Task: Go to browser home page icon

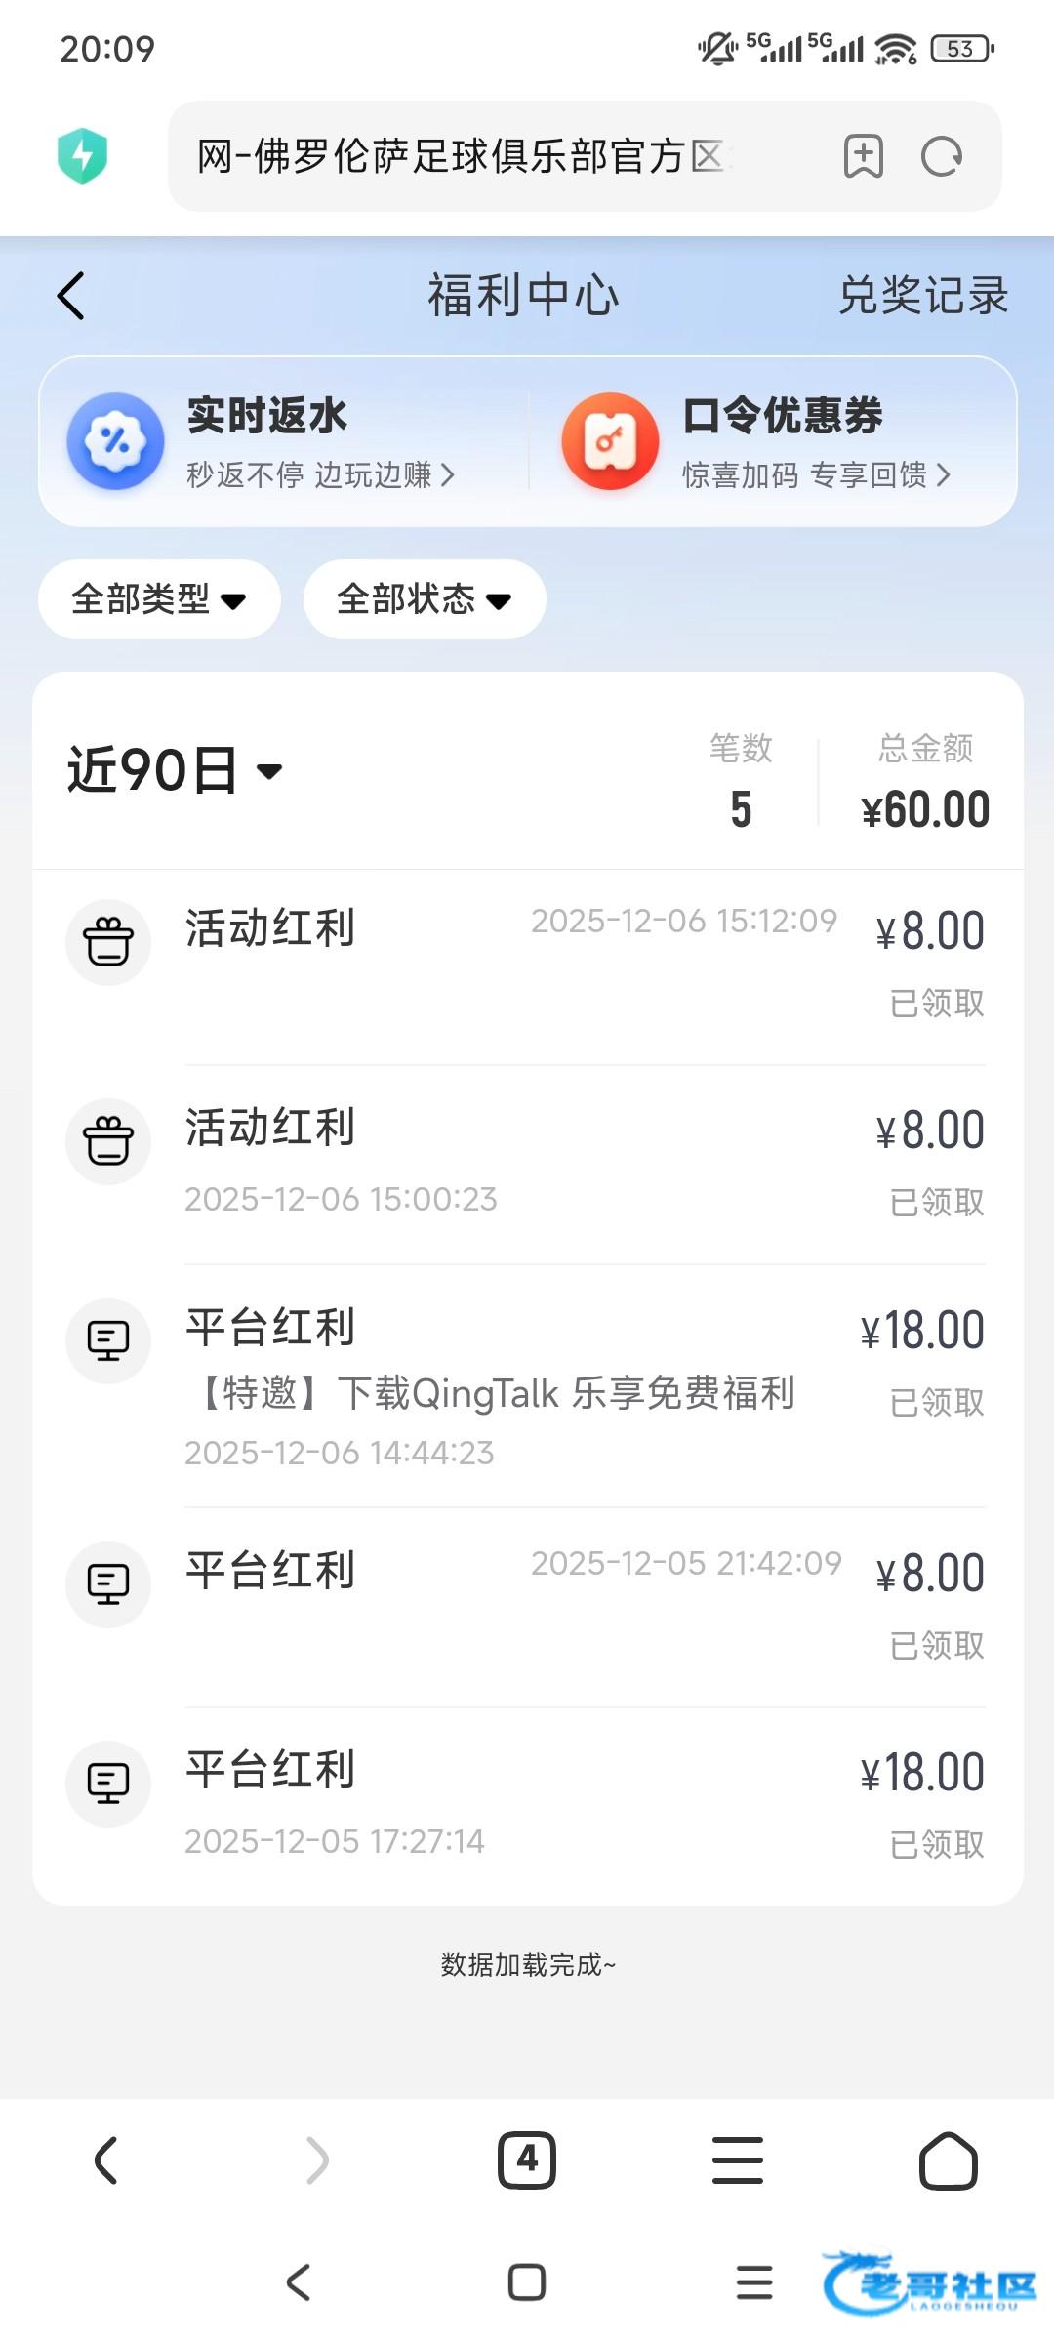Action: (x=948, y=2159)
